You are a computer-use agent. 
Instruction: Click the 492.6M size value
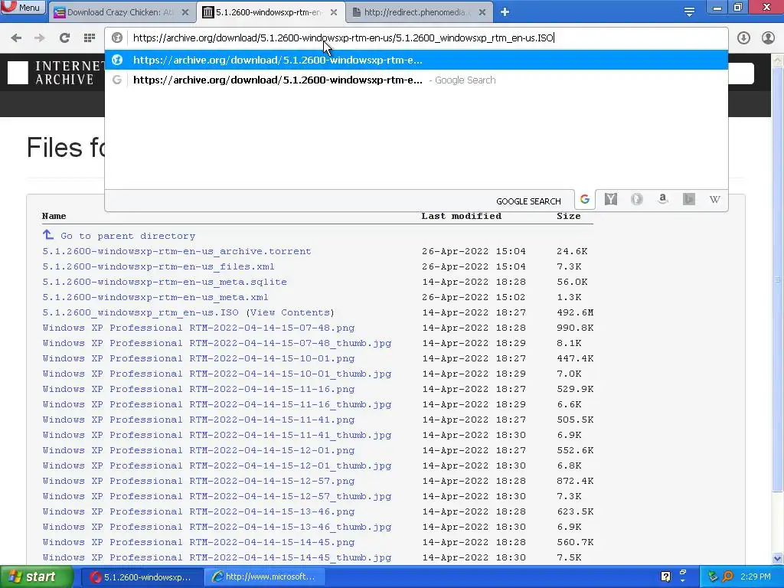pos(575,312)
